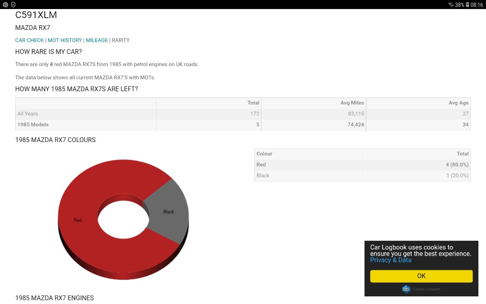Viewport: 486px width, 304px height.
Task: Click the Black row in the colour table
Action: coord(362,176)
